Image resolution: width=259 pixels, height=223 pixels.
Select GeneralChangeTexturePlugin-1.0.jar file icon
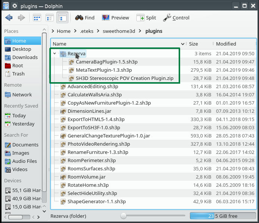pos(63,136)
